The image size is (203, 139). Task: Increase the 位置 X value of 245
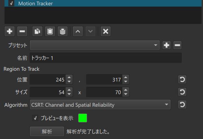click(x=69, y=77)
